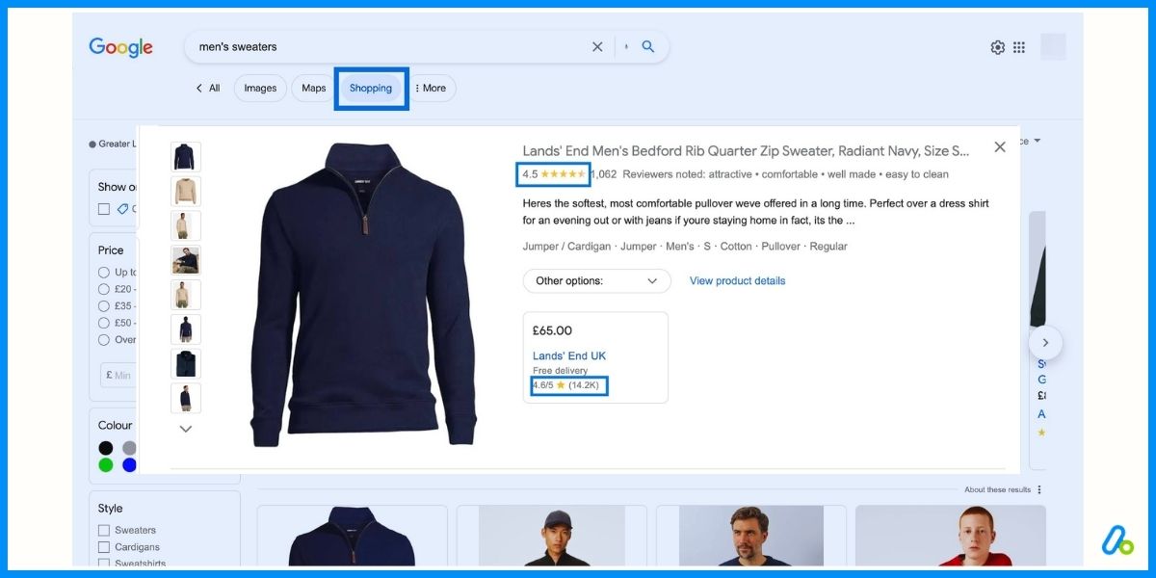This screenshot has height=578, width=1156.
Task: Close the product detail panel
Action: pos(1000,146)
